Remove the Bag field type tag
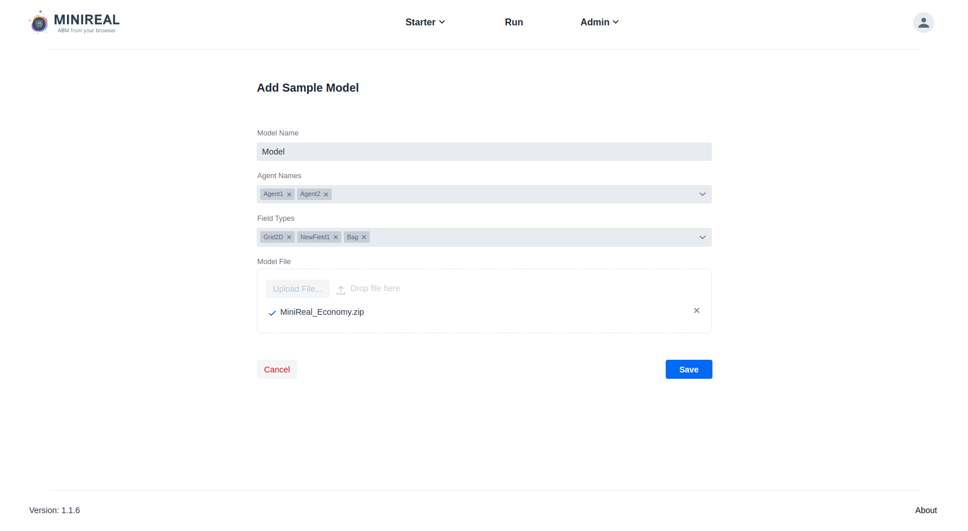The width and height of the screenshot is (968, 531). (364, 237)
